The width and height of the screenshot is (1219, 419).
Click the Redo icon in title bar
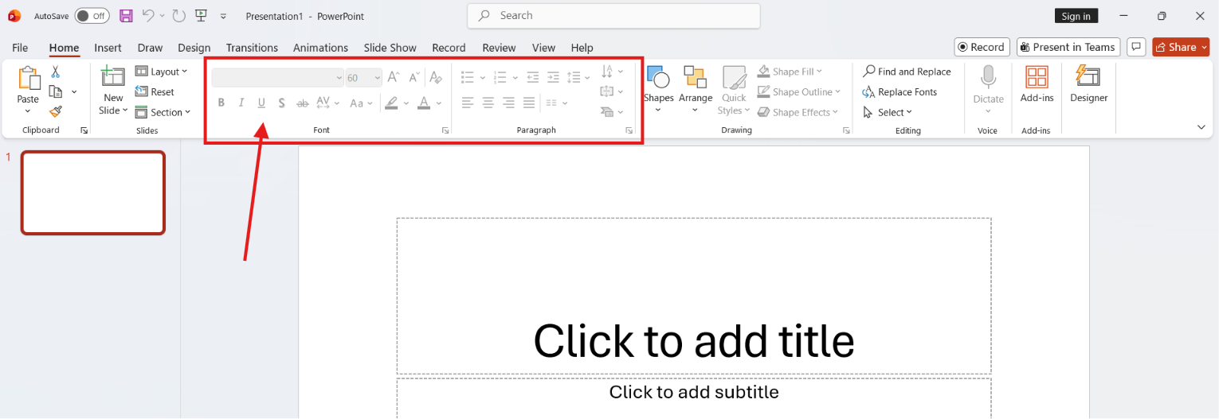point(179,16)
